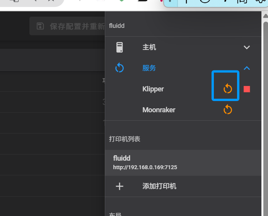Screen dimensions: 268x216
Task: Click the 添加打印机 label
Action: (159, 186)
